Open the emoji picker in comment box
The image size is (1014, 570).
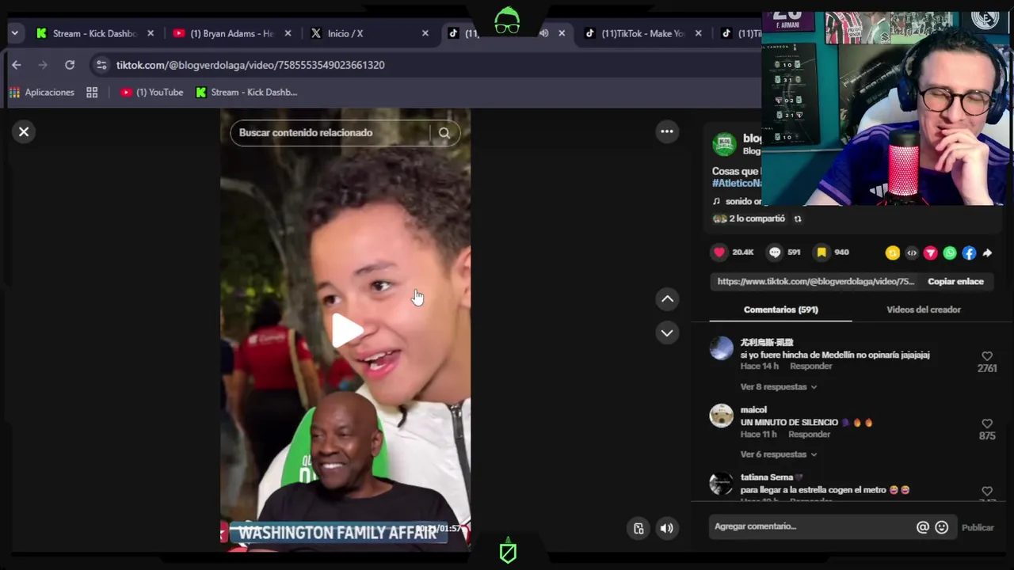pyautogui.click(x=942, y=527)
